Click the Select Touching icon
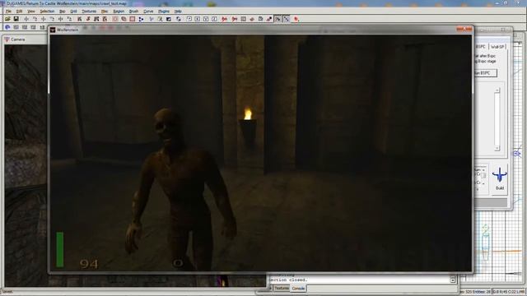The image size is (527, 296). click(88, 19)
